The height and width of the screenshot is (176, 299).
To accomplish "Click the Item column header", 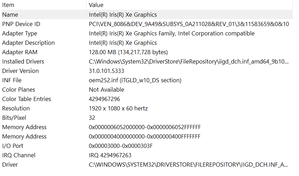I will (44, 5).
